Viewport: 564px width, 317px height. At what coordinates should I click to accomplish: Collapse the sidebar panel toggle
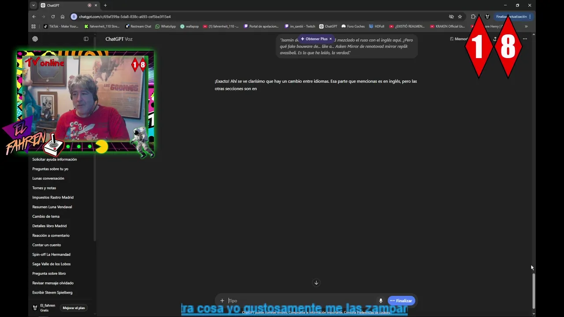[x=86, y=39]
